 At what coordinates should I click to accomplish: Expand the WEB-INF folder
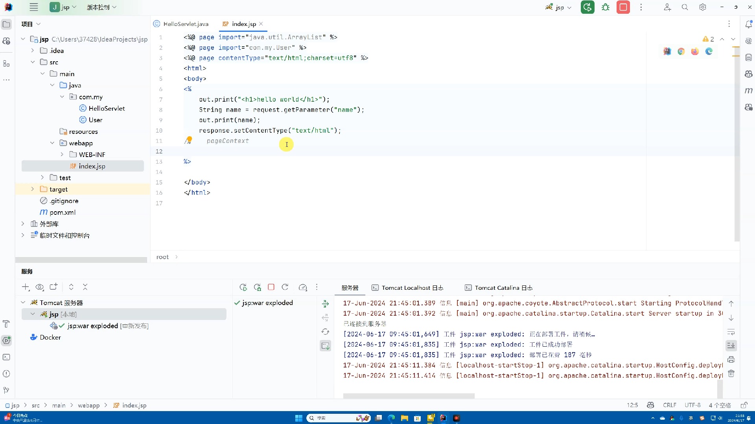point(62,155)
